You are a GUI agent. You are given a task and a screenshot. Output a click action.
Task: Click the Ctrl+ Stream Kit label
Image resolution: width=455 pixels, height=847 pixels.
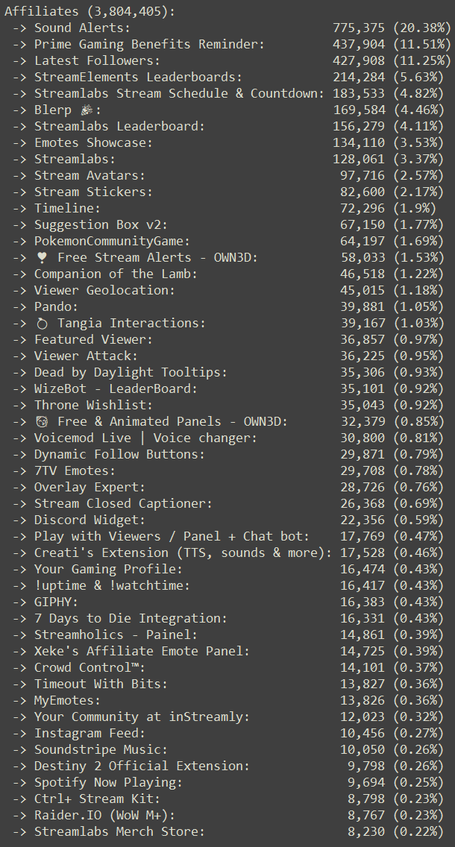click(97, 799)
